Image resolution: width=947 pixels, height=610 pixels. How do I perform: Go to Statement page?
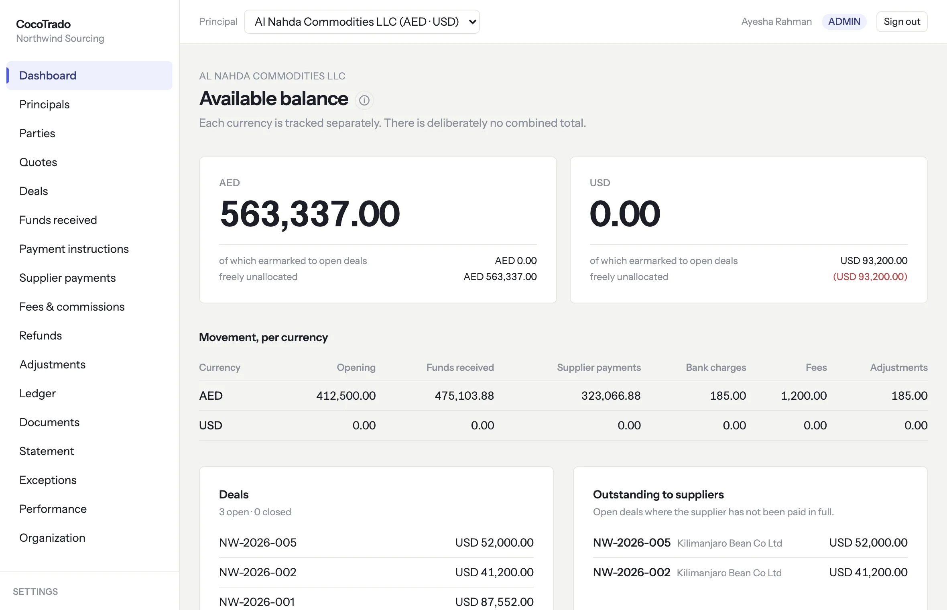point(89,451)
